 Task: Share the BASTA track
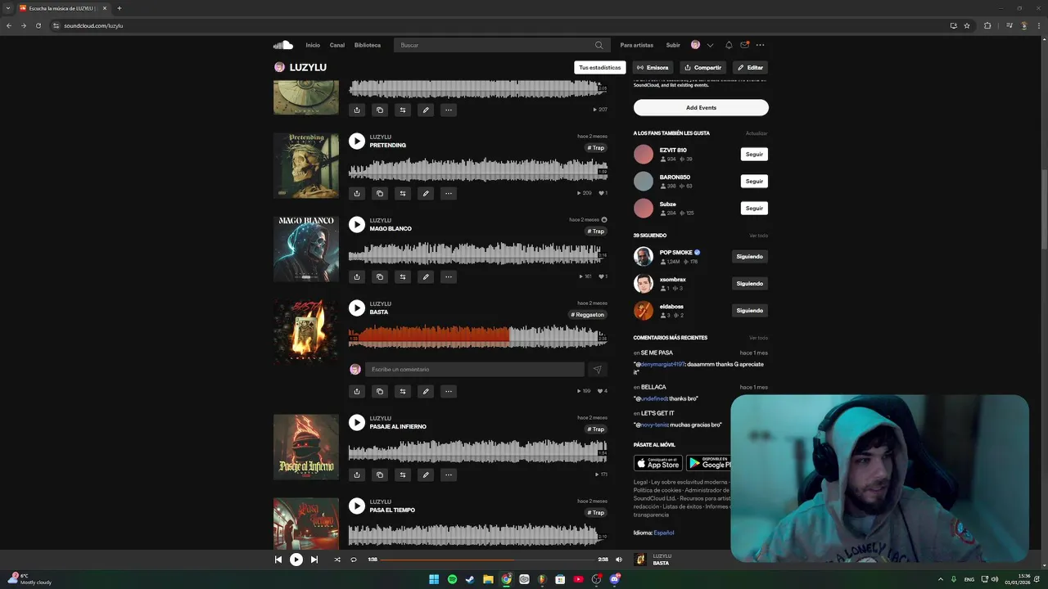(357, 391)
